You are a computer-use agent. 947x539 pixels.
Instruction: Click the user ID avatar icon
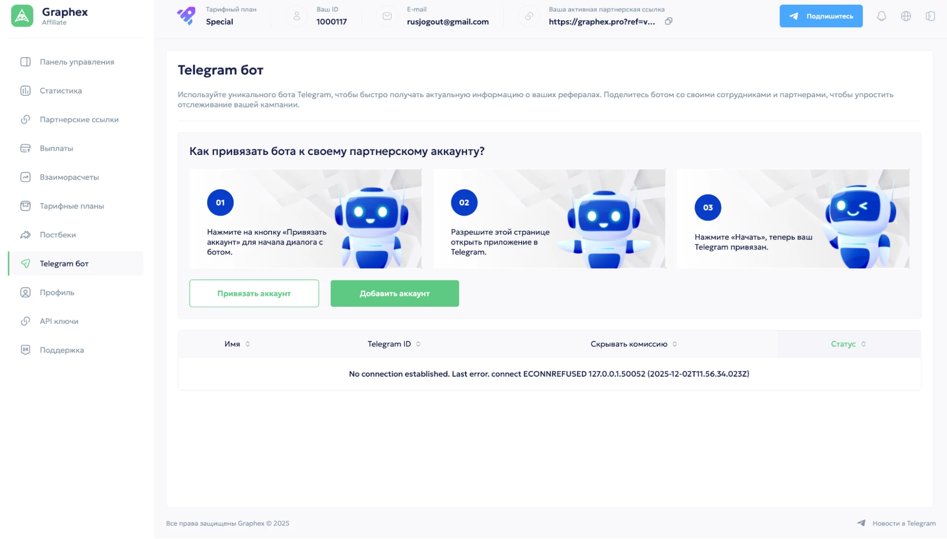(297, 16)
